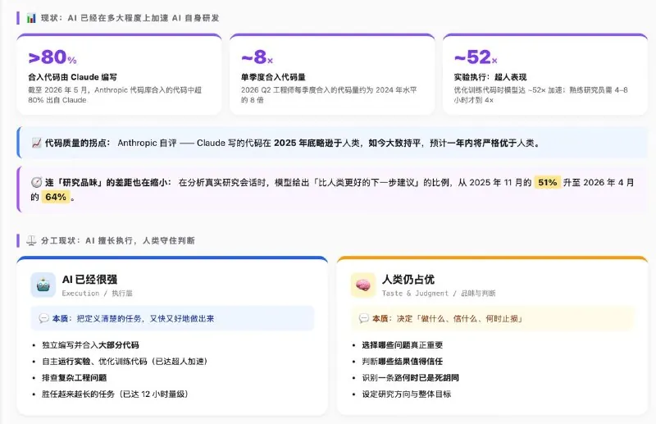Click the 实验执行：超人表现 title
The width and height of the screenshot is (656, 424).
coord(490,77)
